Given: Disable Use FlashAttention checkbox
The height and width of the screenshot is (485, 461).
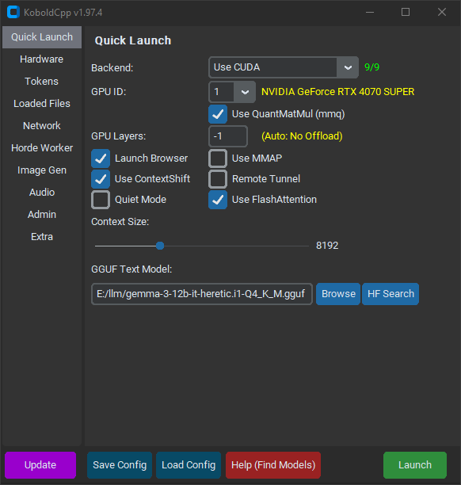Looking at the screenshot, I should 218,200.
